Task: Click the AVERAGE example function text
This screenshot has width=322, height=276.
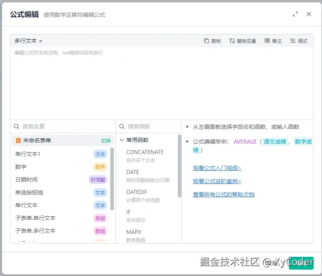Action: point(245,142)
